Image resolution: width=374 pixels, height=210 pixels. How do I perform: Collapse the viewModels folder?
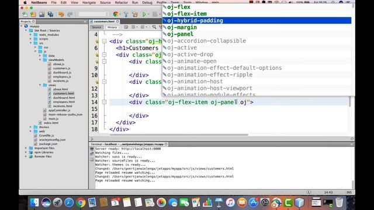40,60
